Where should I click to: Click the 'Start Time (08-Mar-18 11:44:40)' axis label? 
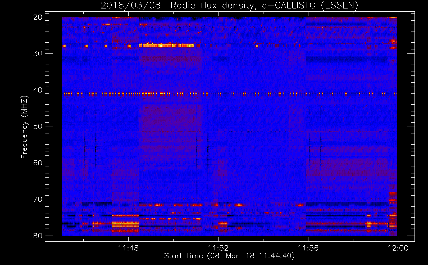pyautogui.click(x=229, y=256)
